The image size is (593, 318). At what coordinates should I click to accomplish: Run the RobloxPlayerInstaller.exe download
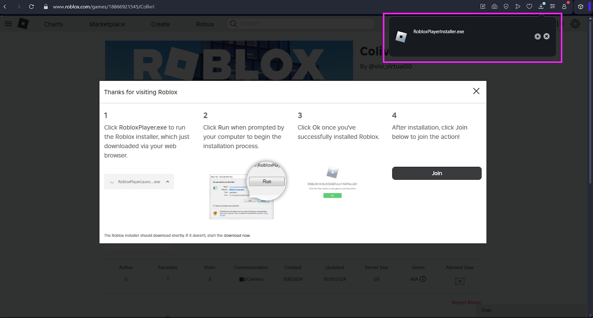pos(537,36)
